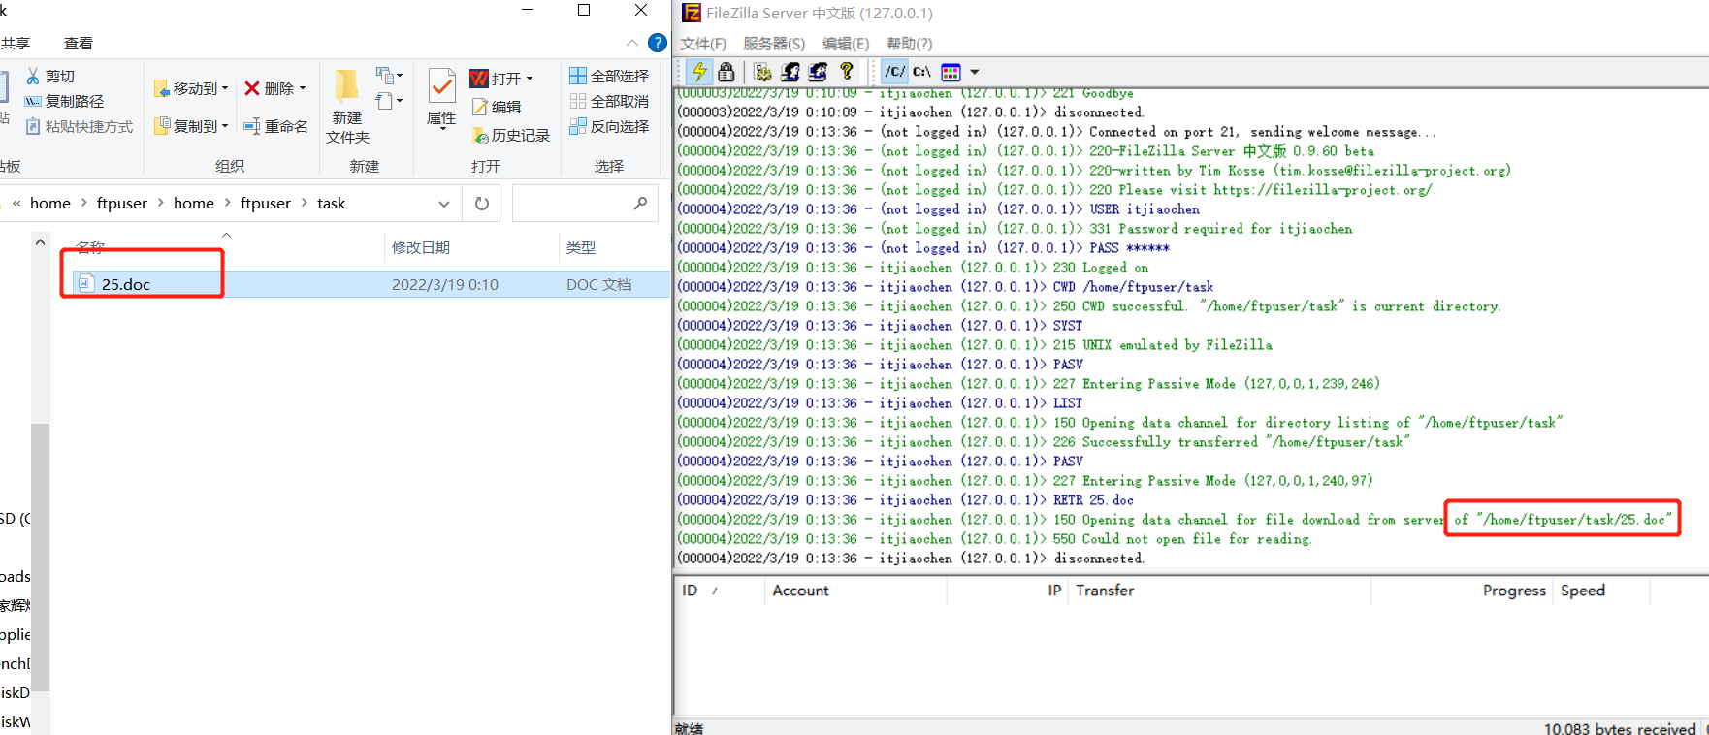Click the lightning bolt server active icon
Screen dimensions: 1709x735
click(x=698, y=72)
